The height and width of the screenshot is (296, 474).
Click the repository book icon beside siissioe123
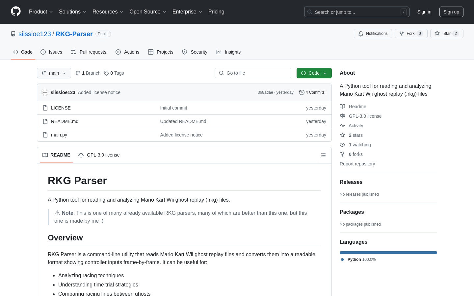click(x=13, y=34)
